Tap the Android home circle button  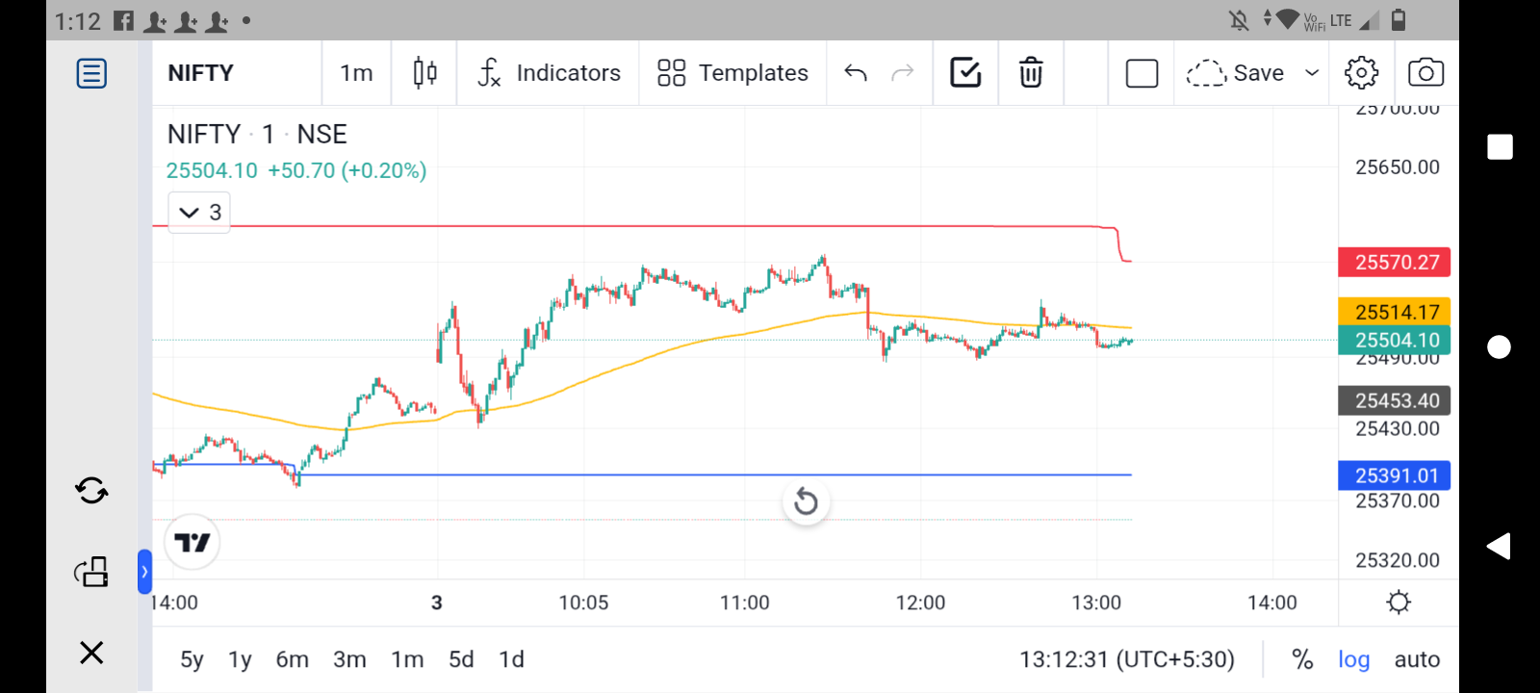click(1500, 346)
